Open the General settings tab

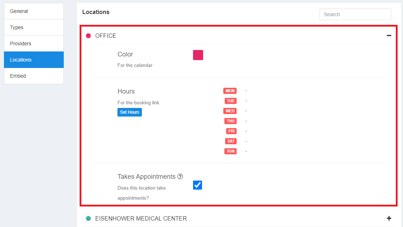(x=33, y=11)
